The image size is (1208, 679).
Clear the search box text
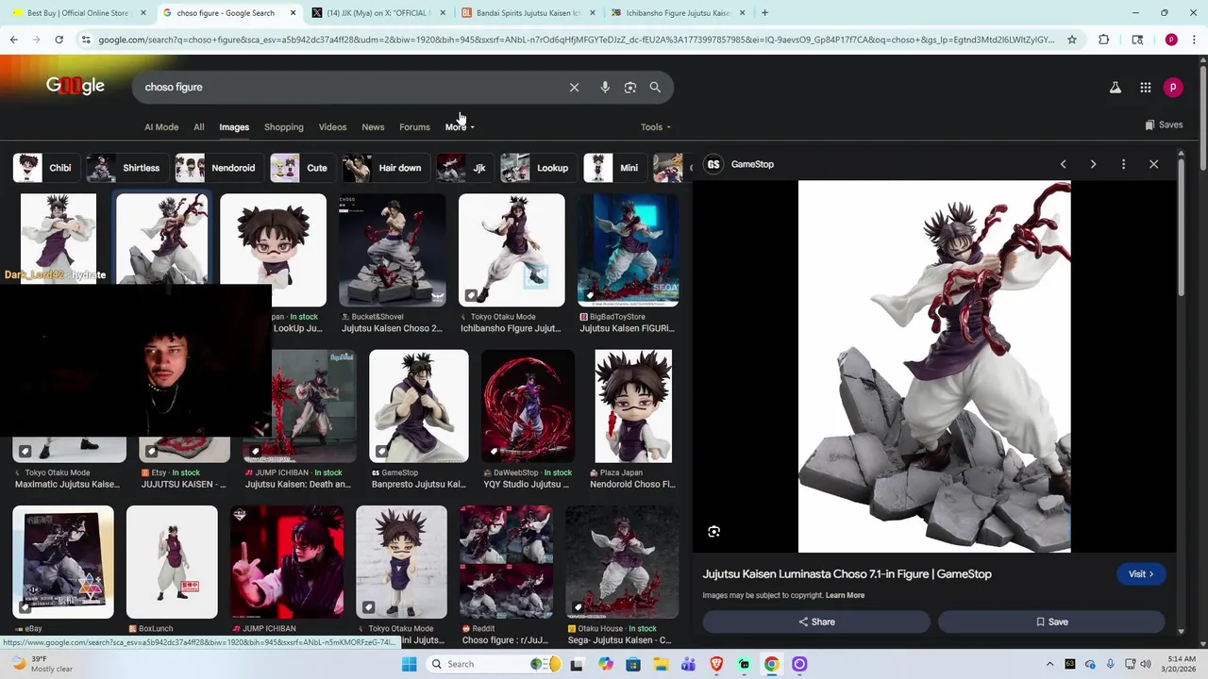(x=574, y=87)
